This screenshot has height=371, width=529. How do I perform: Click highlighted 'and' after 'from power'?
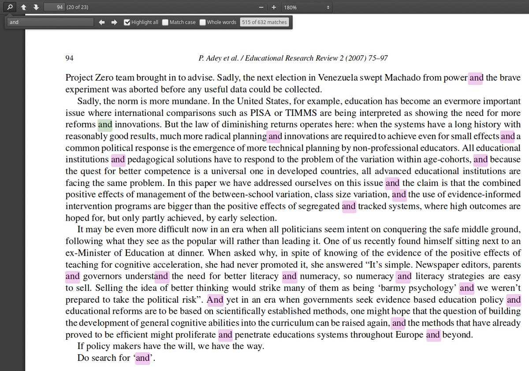(476, 78)
